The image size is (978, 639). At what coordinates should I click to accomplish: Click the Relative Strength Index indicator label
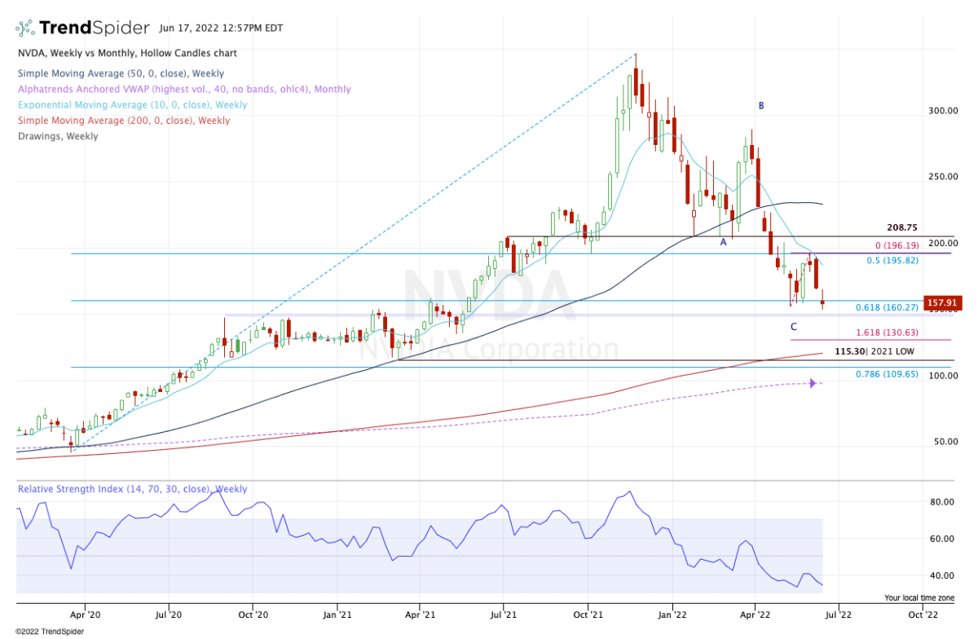(131, 490)
